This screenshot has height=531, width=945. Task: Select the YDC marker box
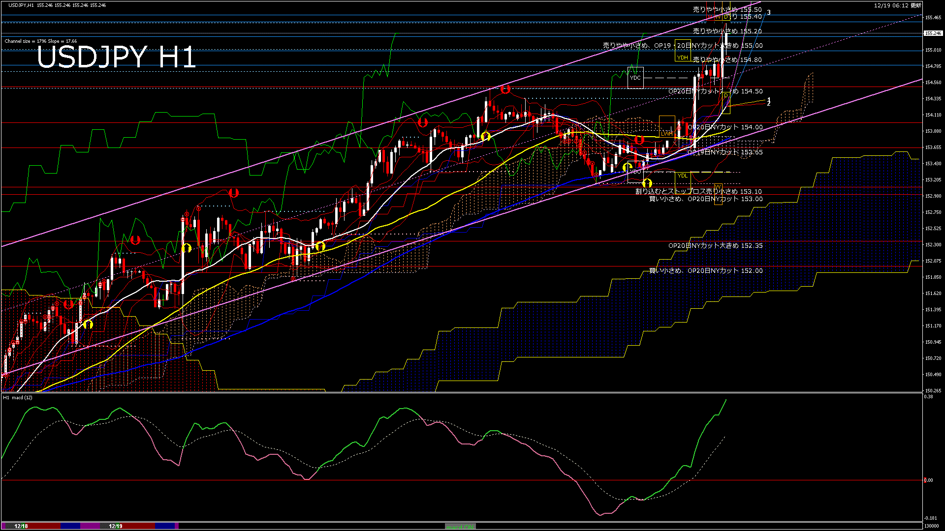point(635,78)
